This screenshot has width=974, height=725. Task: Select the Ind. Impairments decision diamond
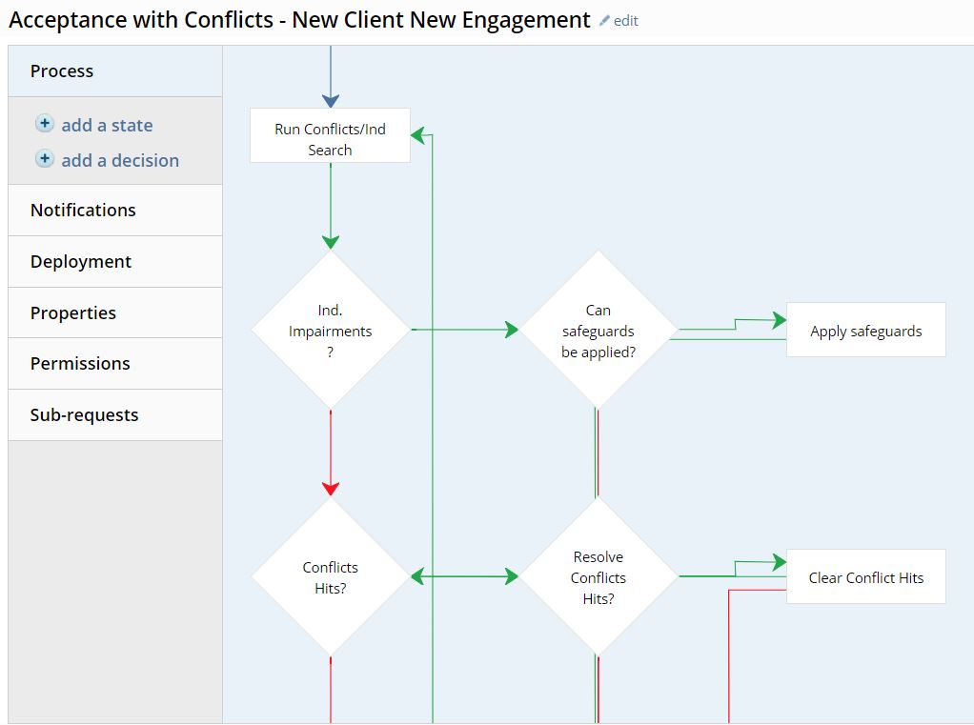[x=331, y=331]
